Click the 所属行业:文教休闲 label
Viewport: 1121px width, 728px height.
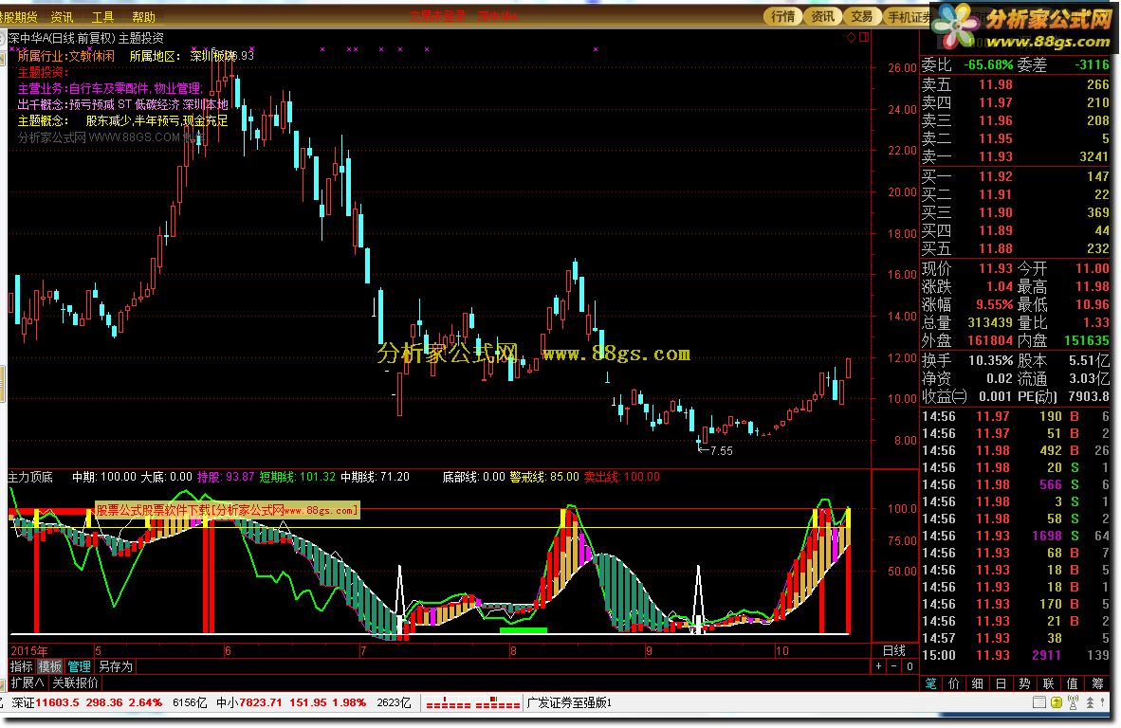65,56
